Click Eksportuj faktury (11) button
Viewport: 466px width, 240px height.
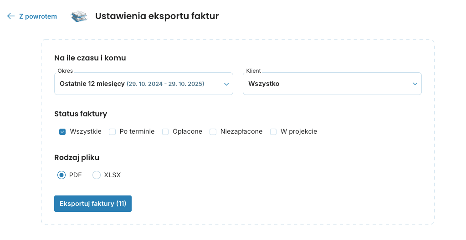click(x=93, y=204)
